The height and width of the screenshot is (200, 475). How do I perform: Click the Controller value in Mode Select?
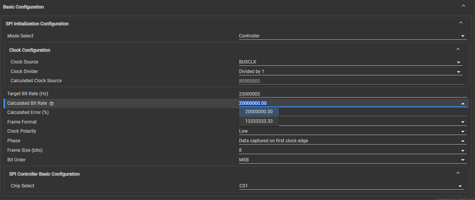(x=249, y=36)
